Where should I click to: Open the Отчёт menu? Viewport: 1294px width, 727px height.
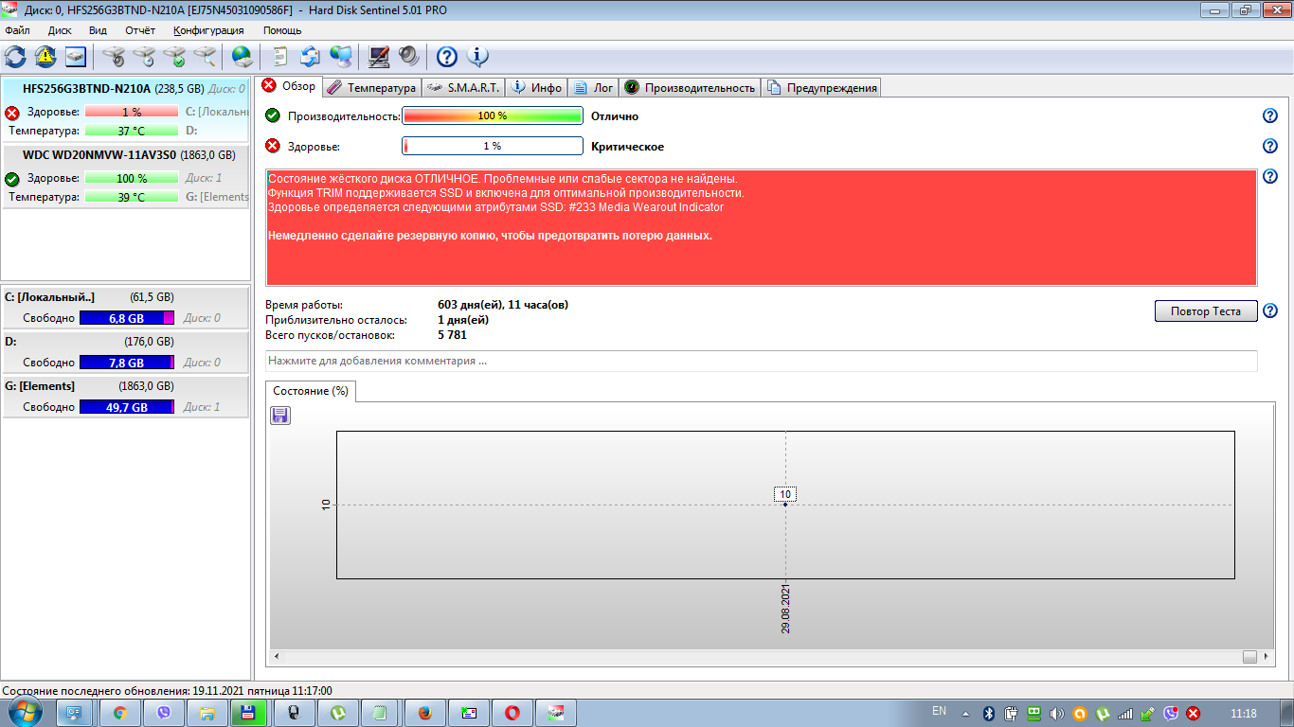click(140, 30)
